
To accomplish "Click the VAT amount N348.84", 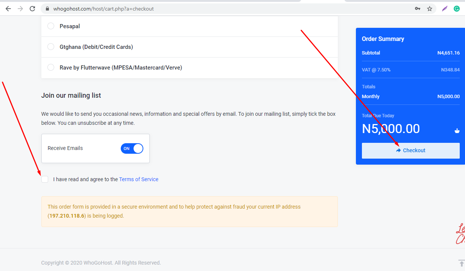I will (450, 70).
